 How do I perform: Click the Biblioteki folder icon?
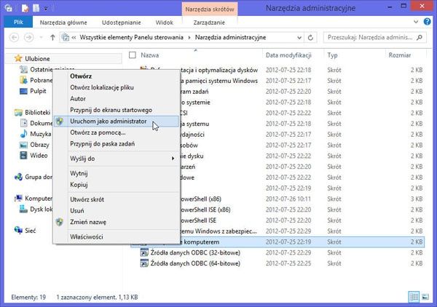tap(18, 113)
